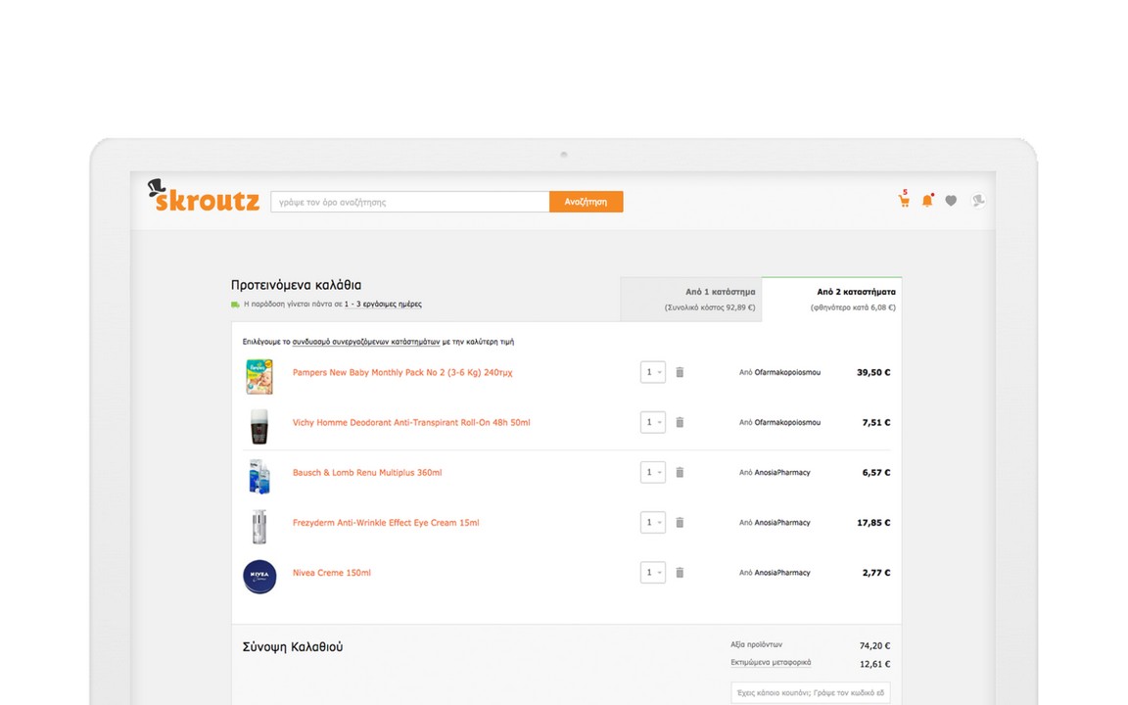The height and width of the screenshot is (705, 1128).
Task: Select the 7,51 € price
Action: coord(876,422)
